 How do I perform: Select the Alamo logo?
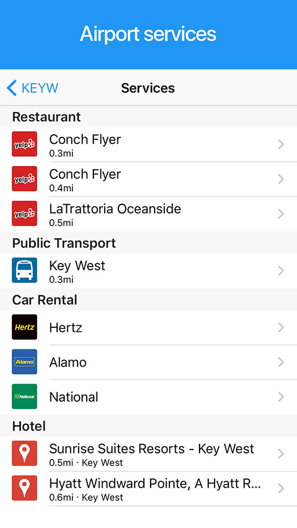click(24, 362)
